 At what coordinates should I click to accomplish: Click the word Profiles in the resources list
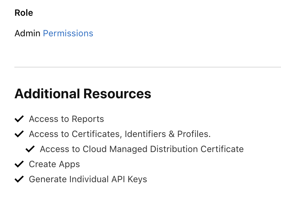[x=193, y=134]
